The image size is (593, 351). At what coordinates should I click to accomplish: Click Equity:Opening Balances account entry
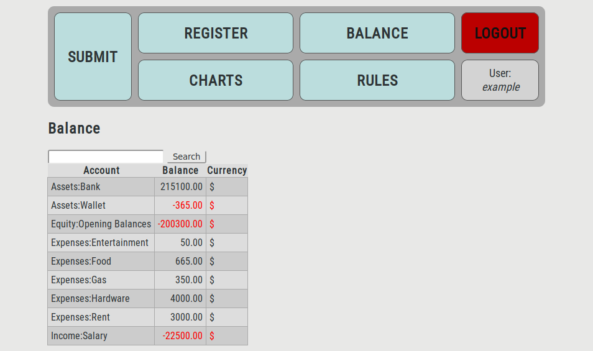click(101, 224)
